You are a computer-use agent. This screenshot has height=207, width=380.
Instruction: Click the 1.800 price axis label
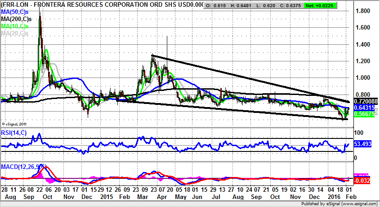click(x=363, y=11)
